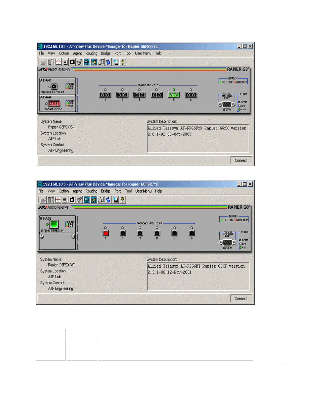Image resolution: width=309 pixels, height=400 pixels.
Task: Select the green active port 5 on G6FSX/SC
Action: point(174,95)
